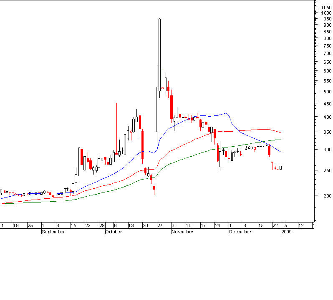
Task: Click the 1050 price axis label
Action: (x=326, y=7)
